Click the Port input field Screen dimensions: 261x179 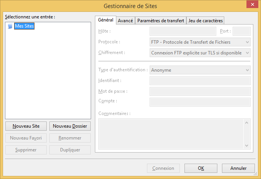point(241,31)
